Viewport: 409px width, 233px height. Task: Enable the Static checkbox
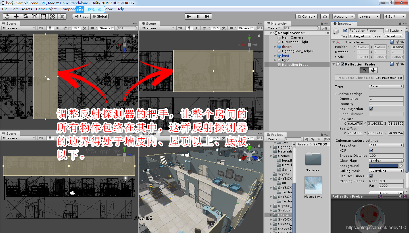(387, 31)
